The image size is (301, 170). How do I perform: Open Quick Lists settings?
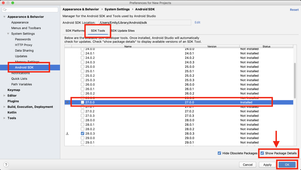point(19,79)
